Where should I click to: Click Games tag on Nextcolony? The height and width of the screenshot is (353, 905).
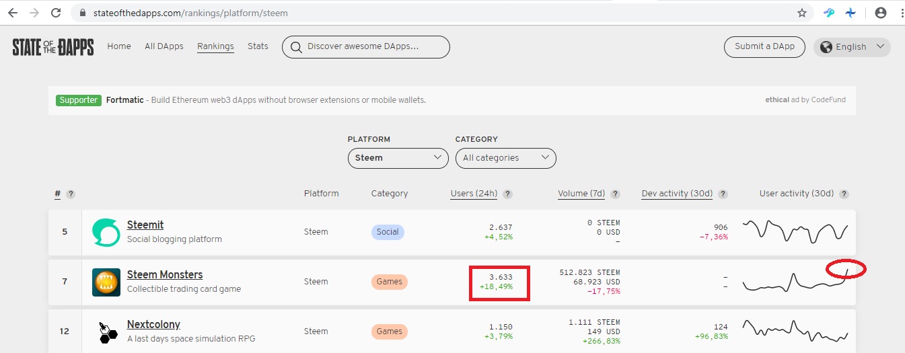click(x=389, y=331)
